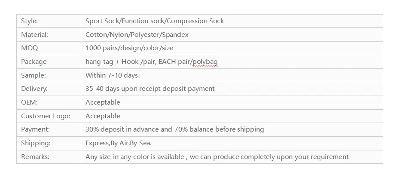Click the Express,By Air,By Sea. shipping value
Viewport: 400px width, 174px height.
click(x=119, y=143)
